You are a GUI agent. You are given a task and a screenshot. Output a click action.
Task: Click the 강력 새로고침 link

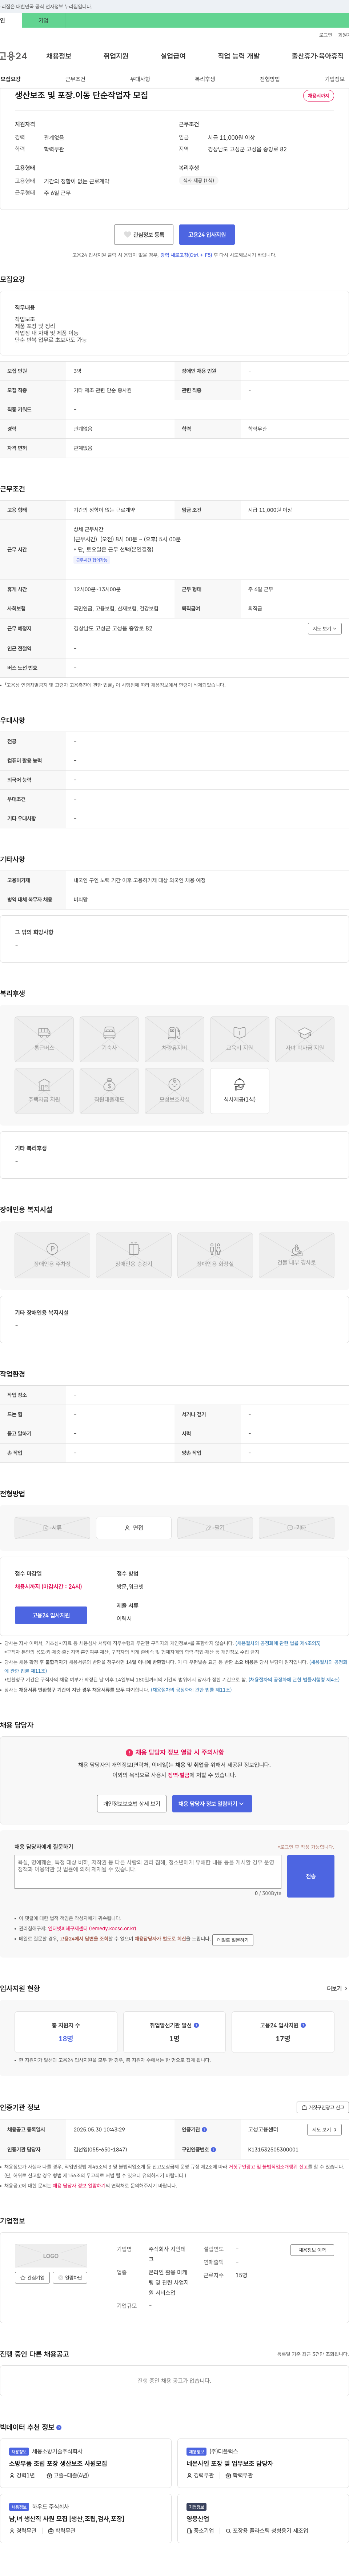pos(186,255)
